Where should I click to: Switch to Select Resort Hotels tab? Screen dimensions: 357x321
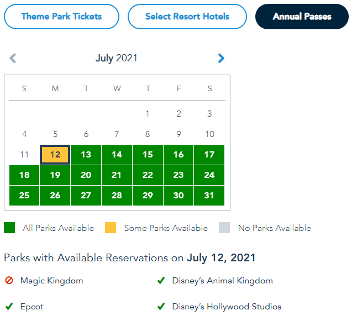187,17
